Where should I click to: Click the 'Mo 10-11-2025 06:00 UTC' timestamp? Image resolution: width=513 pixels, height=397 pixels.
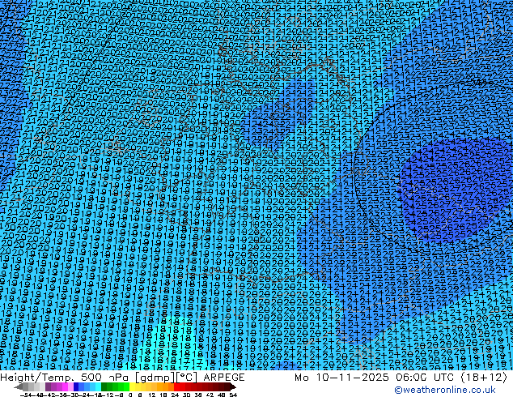pyautogui.click(x=375, y=378)
